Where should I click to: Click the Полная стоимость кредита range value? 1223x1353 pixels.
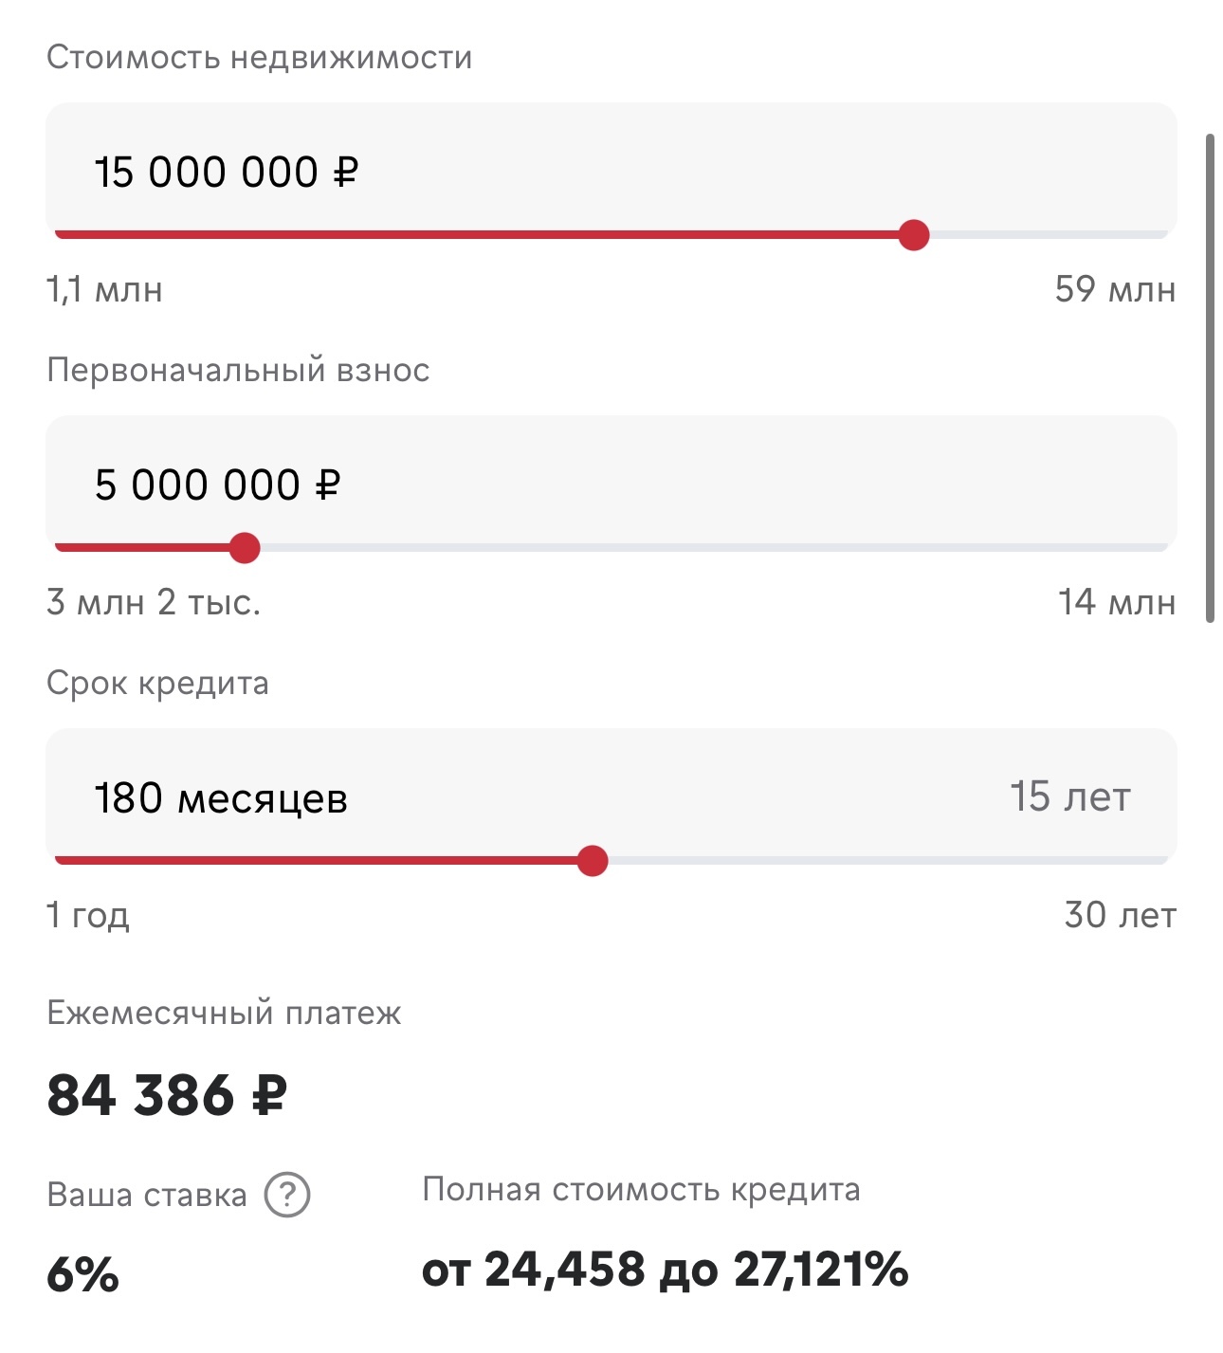665,1270
